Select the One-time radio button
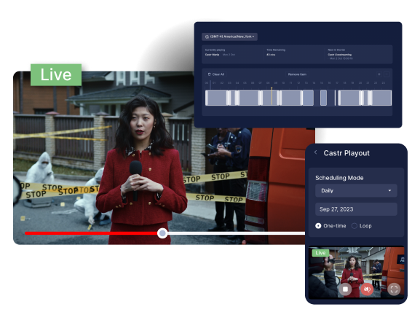Viewport: 420px width, 323px height. (318, 226)
